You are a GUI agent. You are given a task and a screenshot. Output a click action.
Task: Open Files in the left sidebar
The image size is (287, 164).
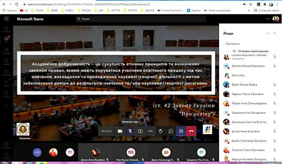pos(6,94)
